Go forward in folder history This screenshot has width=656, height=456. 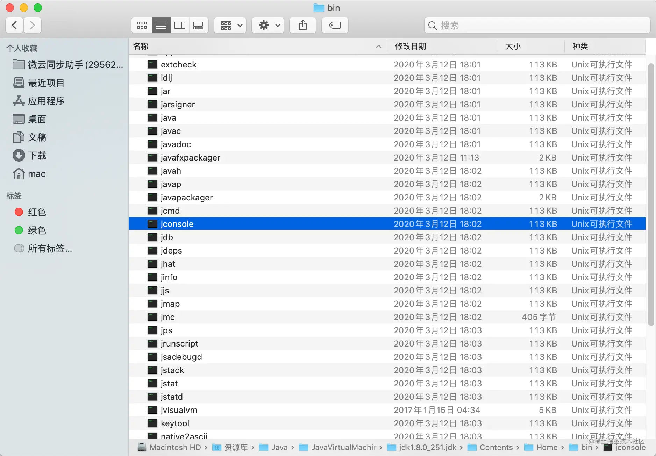pyautogui.click(x=33, y=25)
